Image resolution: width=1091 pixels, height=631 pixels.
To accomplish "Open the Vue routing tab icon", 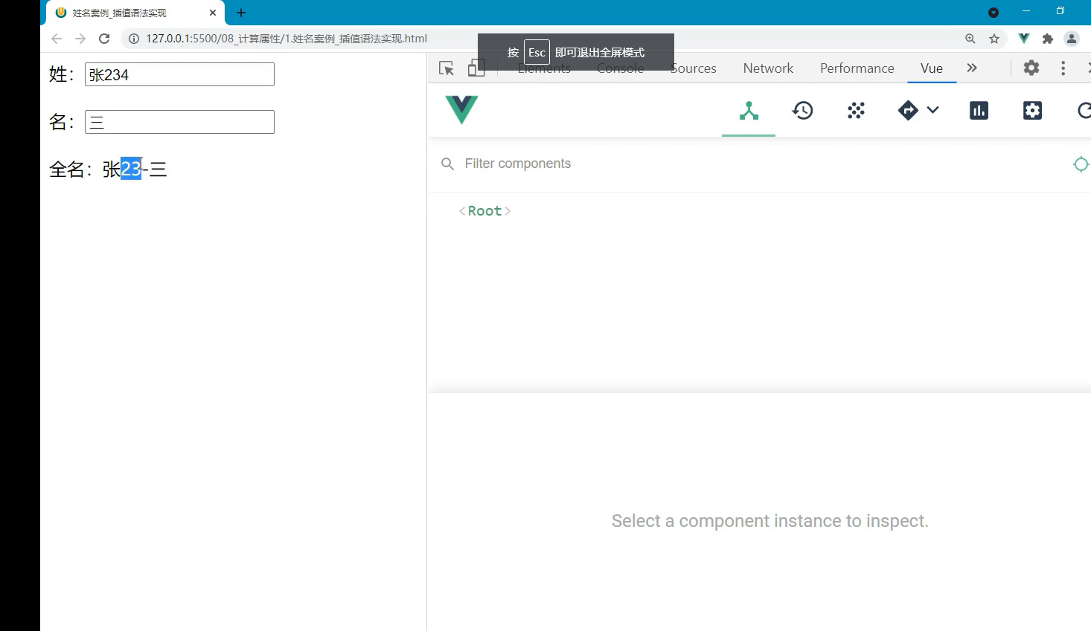I will pyautogui.click(x=908, y=111).
